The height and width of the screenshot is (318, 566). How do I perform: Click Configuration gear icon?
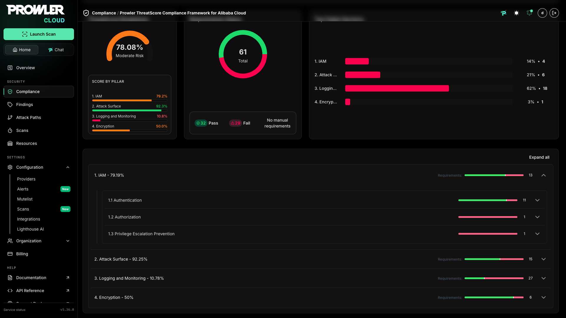click(10, 167)
